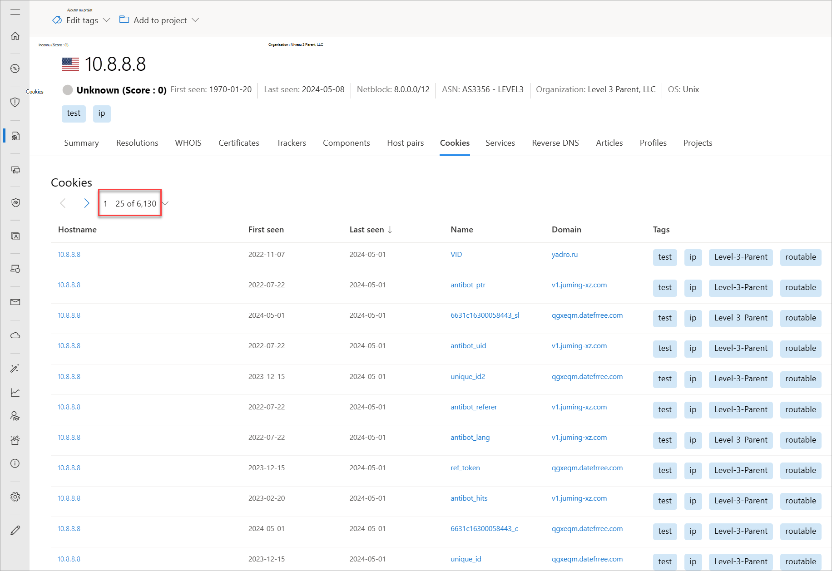
Task: Sort by the Domain column header
Action: [x=566, y=230]
